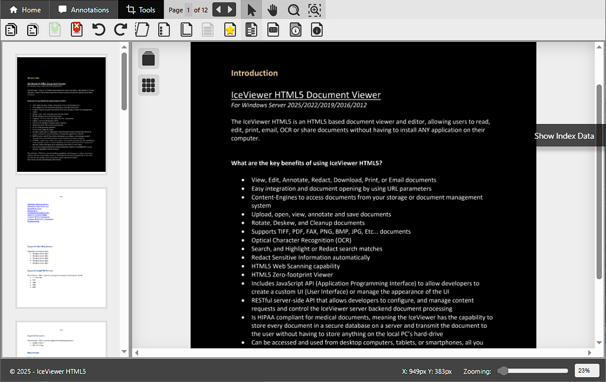606x382 pixels.
Task: Click document vertical scrollbar thumb
Action: click(599, 182)
